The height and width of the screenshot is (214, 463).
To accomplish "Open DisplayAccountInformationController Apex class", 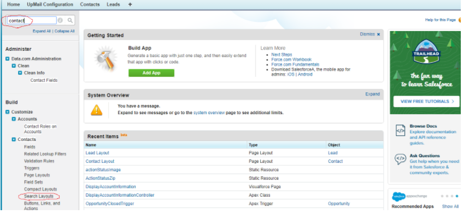I will (x=120, y=195).
